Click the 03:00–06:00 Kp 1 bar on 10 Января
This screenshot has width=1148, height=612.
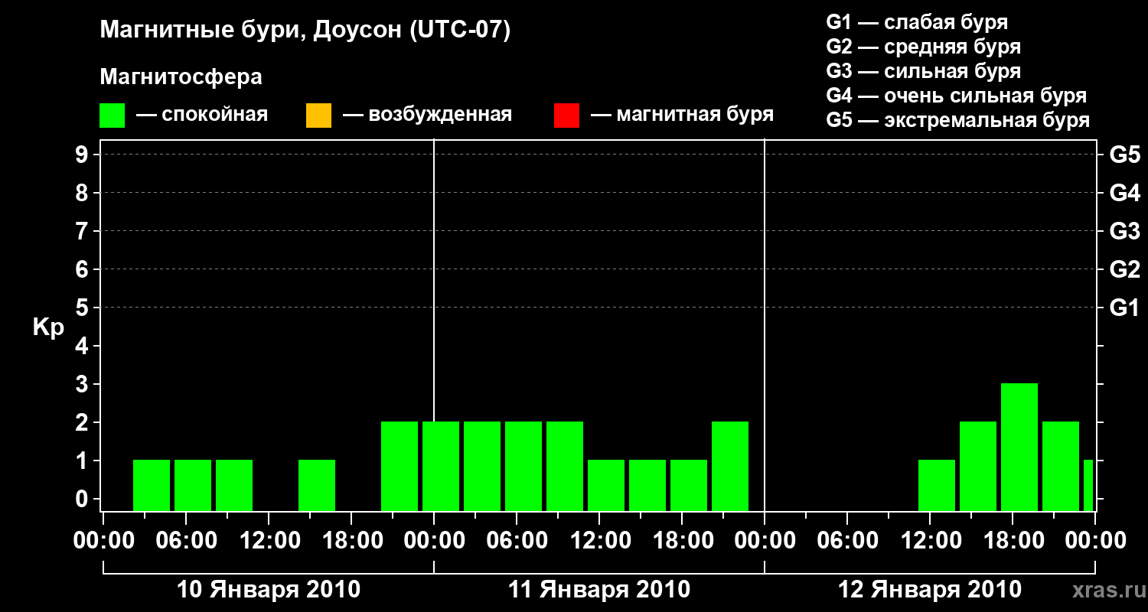pyautogui.click(x=152, y=485)
